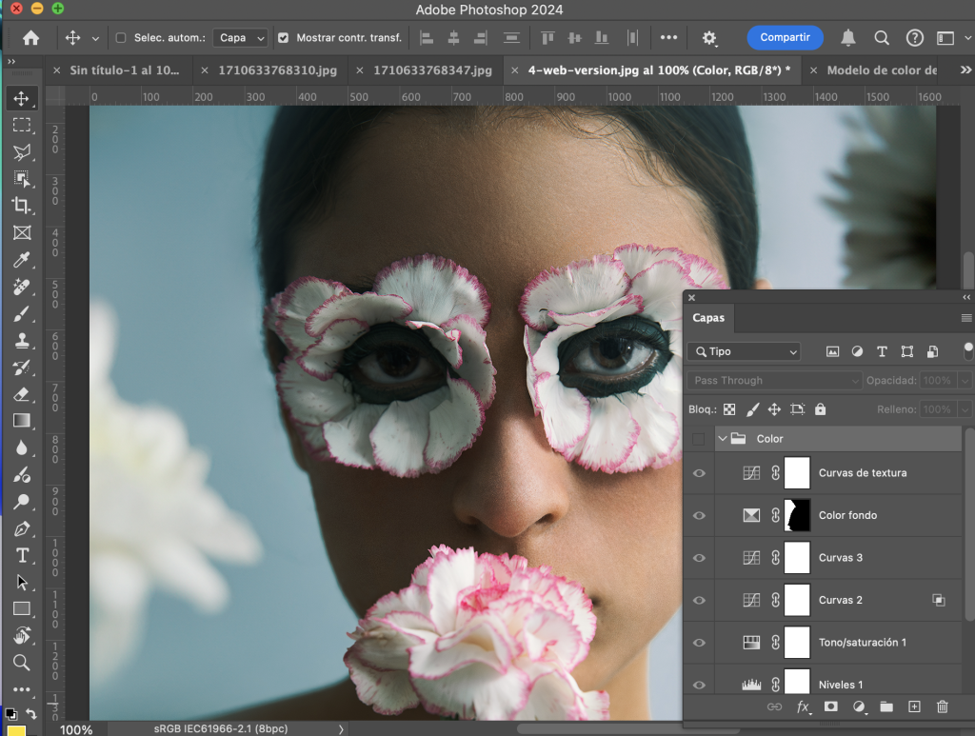The image size is (975, 736).
Task: Click the yellow background color swatch
Action: pos(17,731)
